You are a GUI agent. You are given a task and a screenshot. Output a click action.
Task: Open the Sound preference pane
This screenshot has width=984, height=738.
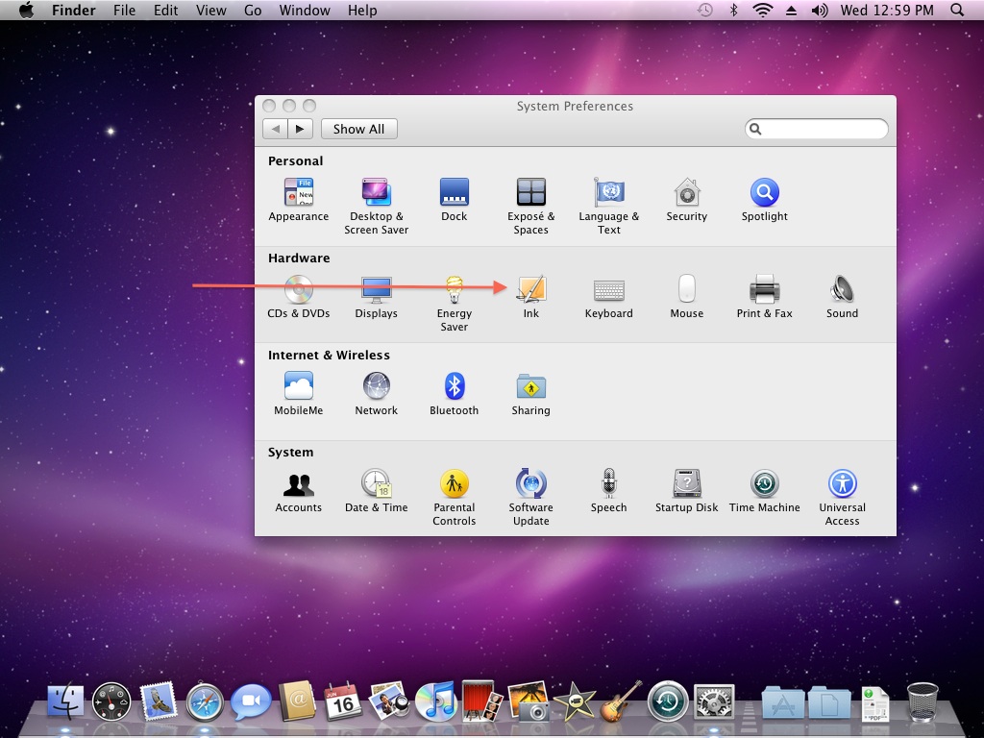tap(842, 298)
